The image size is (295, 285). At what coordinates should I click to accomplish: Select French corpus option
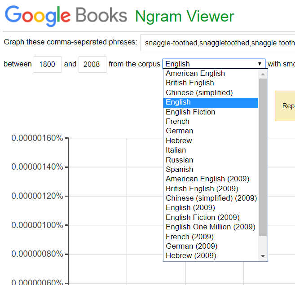point(177,121)
